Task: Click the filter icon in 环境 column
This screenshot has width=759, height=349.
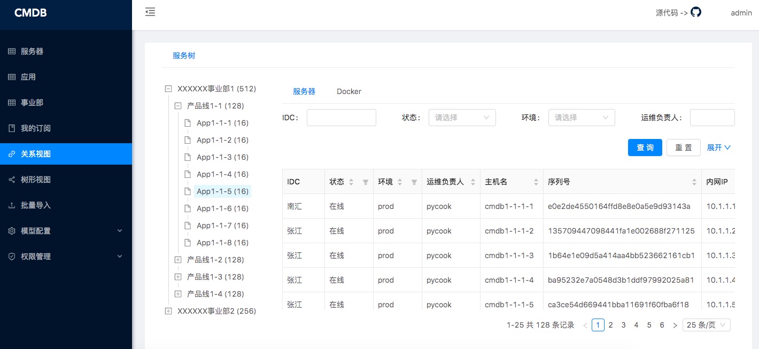Action: coord(414,182)
